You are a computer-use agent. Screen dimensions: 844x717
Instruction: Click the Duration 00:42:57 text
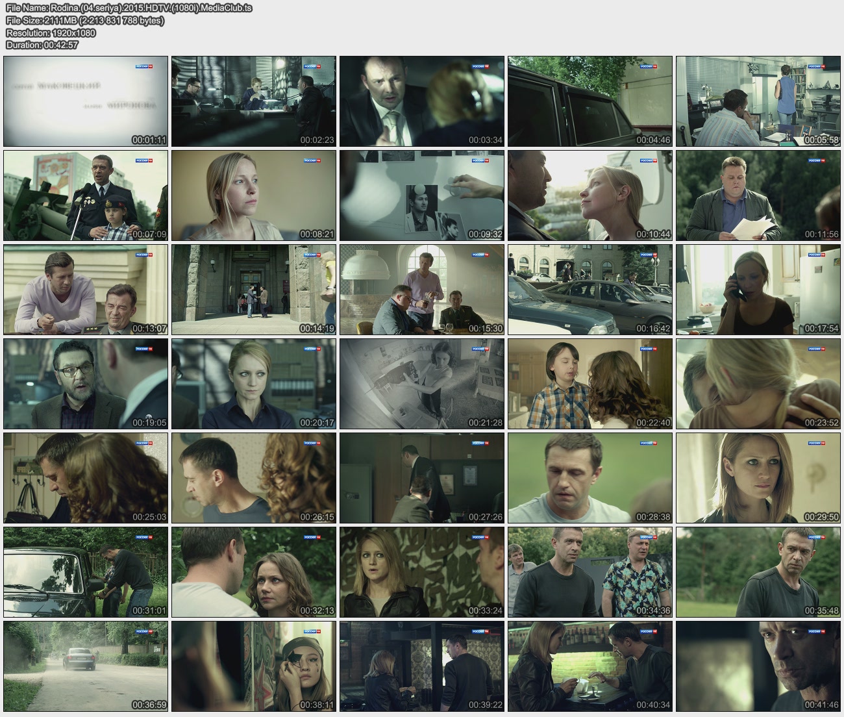coord(42,45)
